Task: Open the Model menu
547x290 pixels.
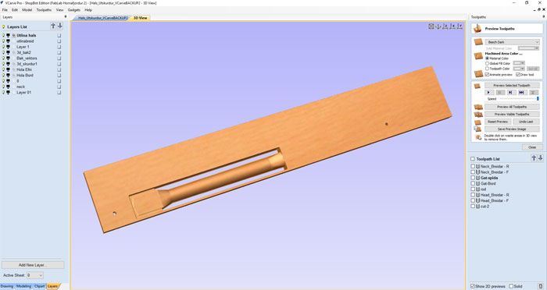Action: tap(27, 10)
